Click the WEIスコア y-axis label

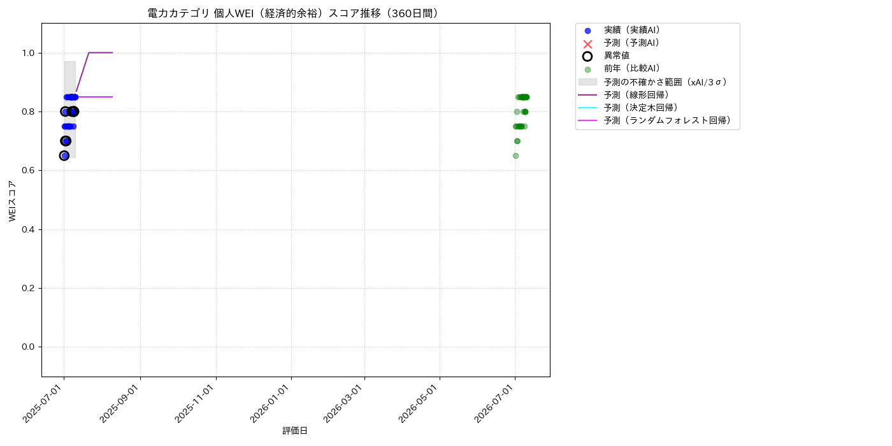13,201
